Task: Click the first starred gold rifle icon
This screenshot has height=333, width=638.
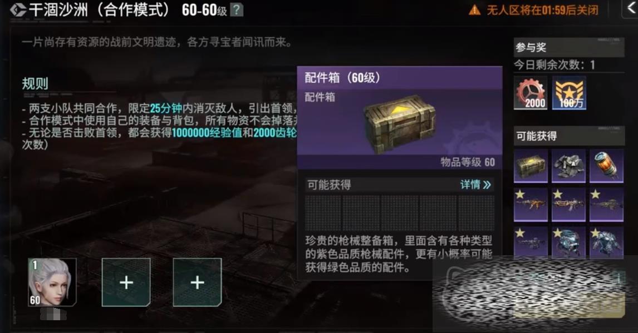Action: (x=531, y=204)
